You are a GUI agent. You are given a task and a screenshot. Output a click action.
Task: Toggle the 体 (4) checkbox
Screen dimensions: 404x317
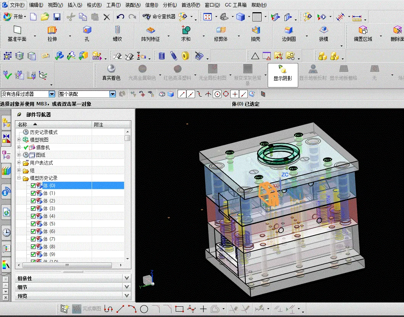coord(33,216)
